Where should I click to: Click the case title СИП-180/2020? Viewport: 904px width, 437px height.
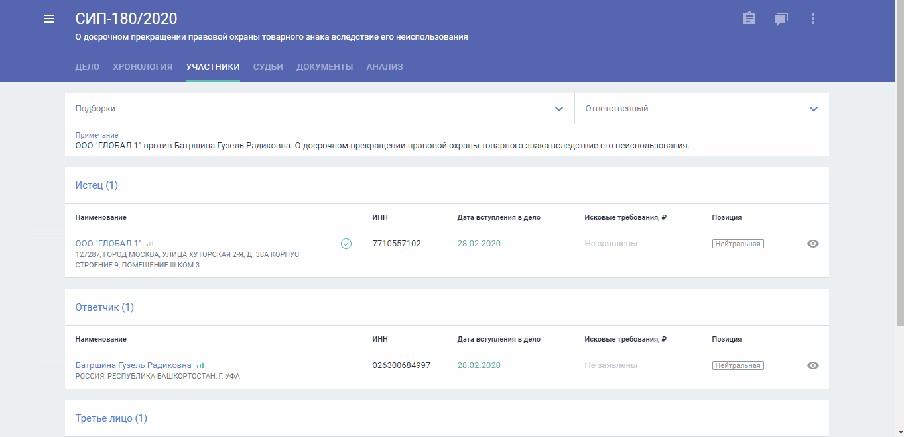tap(127, 19)
